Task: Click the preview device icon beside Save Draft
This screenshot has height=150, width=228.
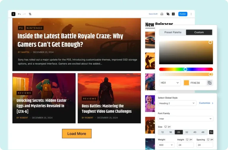Action: click(x=162, y=14)
